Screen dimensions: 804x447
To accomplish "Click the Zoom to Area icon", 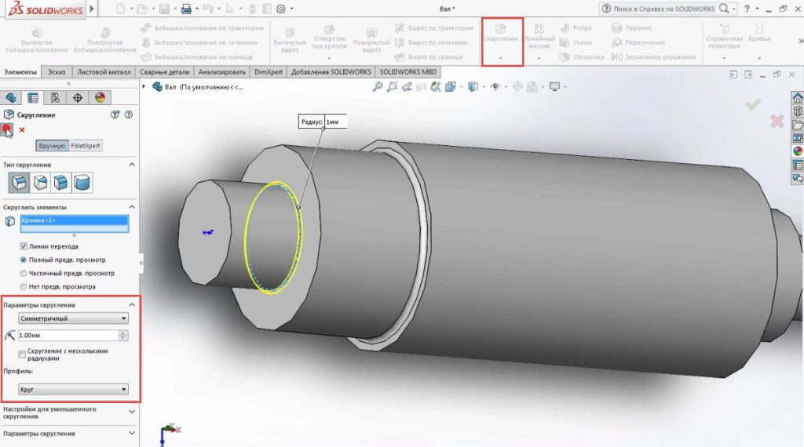I will click(393, 87).
